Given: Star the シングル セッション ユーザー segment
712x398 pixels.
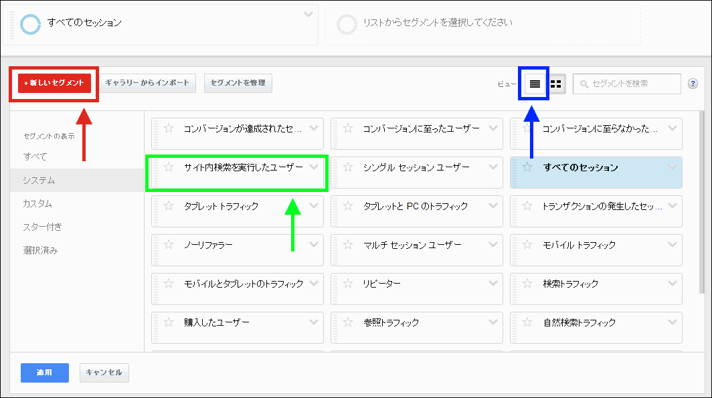Looking at the screenshot, I should coord(348,167).
